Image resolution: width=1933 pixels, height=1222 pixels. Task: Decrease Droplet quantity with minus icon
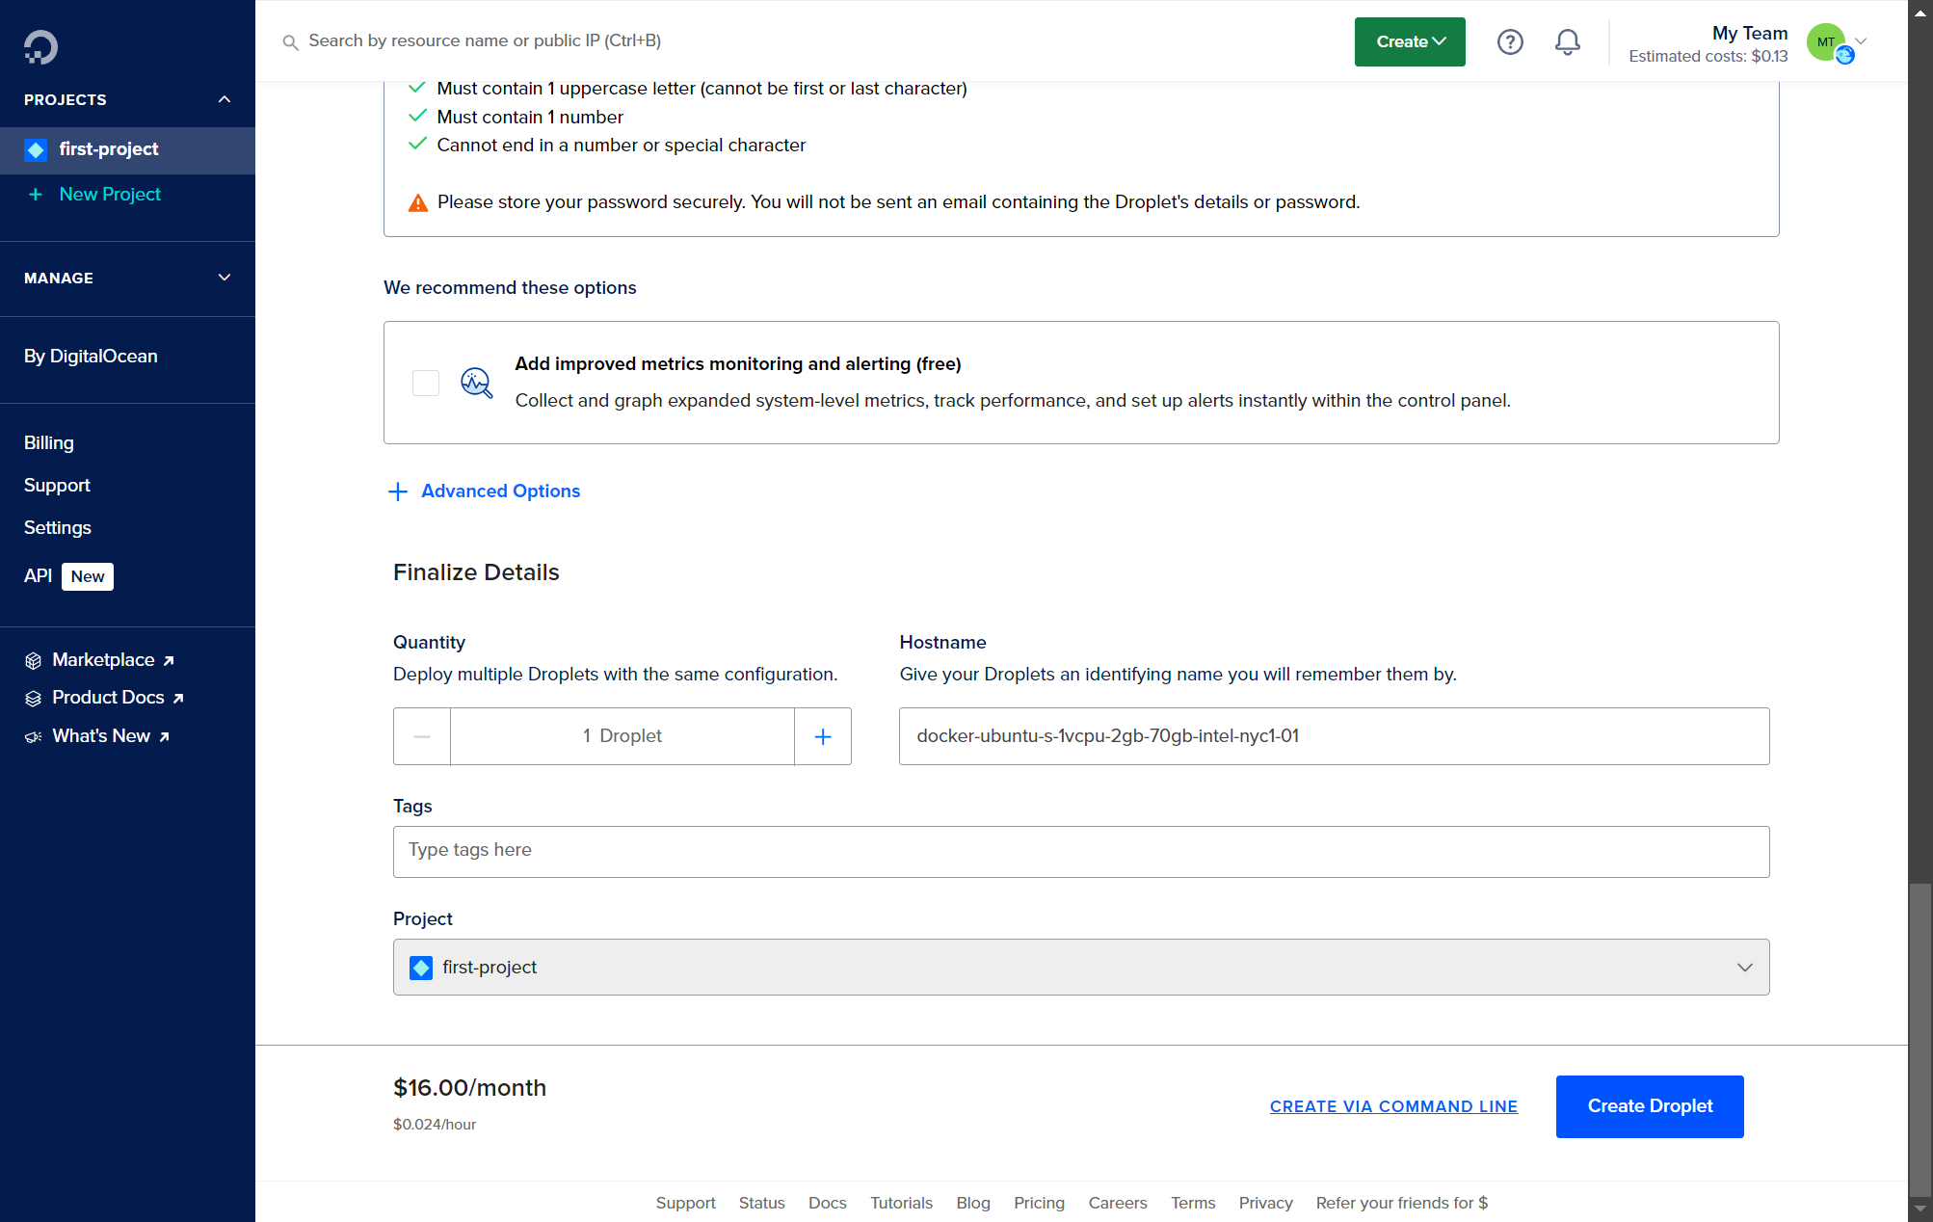coord(422,736)
